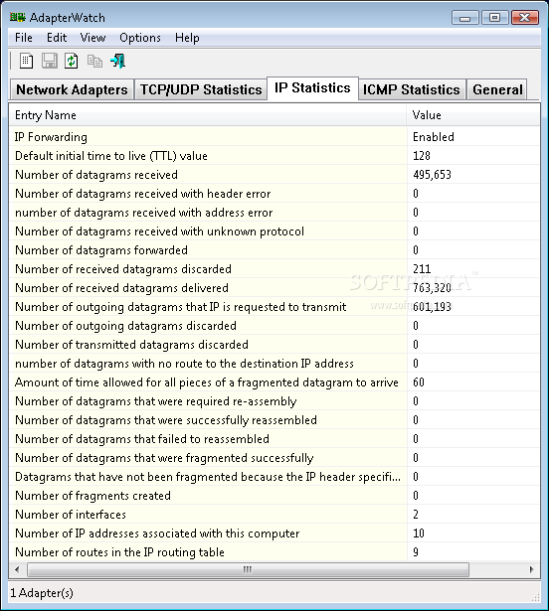Click the Copy selected items icon
549x611 pixels.
[94, 61]
